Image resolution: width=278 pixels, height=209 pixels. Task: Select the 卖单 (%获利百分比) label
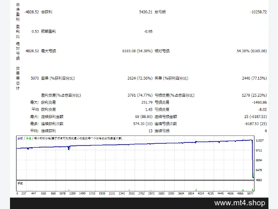pyautogui.click(x=58, y=78)
